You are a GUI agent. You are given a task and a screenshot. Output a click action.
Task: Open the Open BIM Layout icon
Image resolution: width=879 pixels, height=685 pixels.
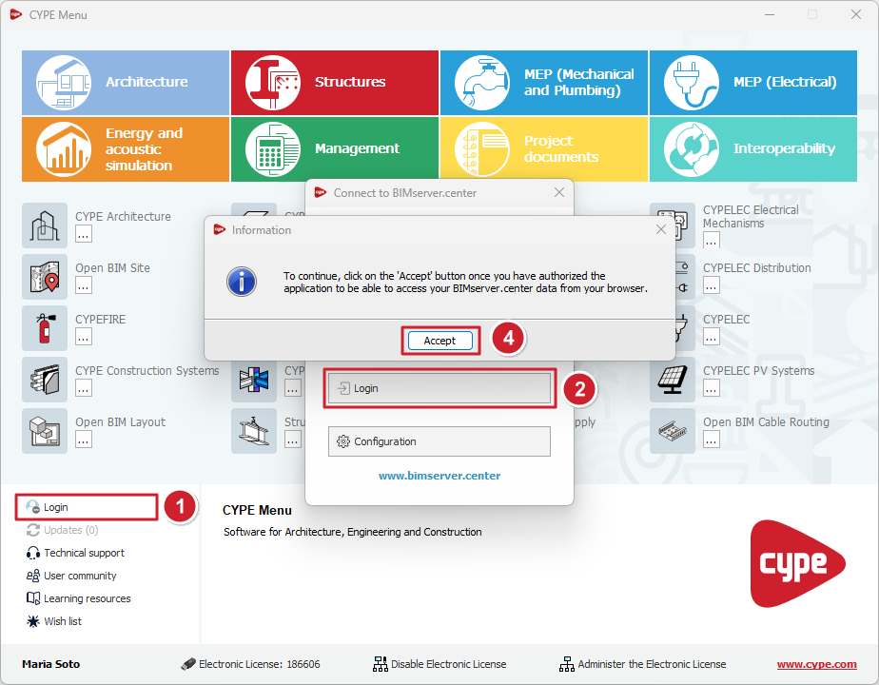click(x=45, y=431)
